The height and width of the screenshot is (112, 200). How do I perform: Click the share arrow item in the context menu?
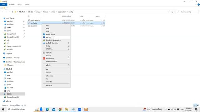(x=56, y=53)
